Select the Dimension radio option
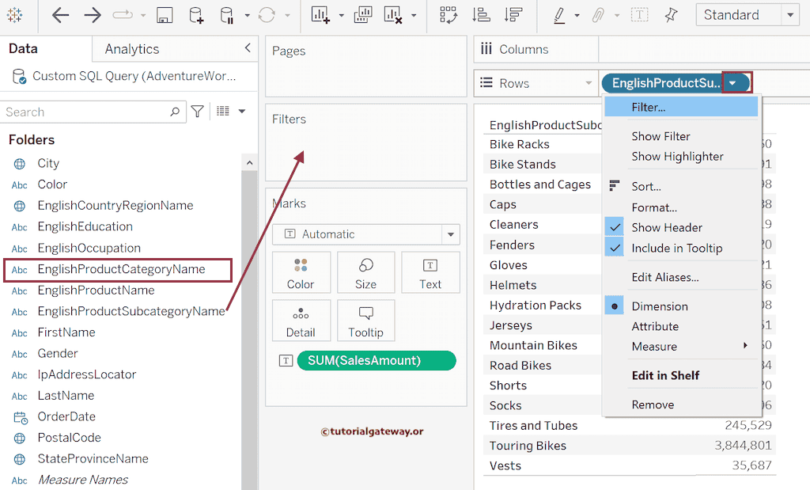This screenshot has width=810, height=490. pos(659,306)
